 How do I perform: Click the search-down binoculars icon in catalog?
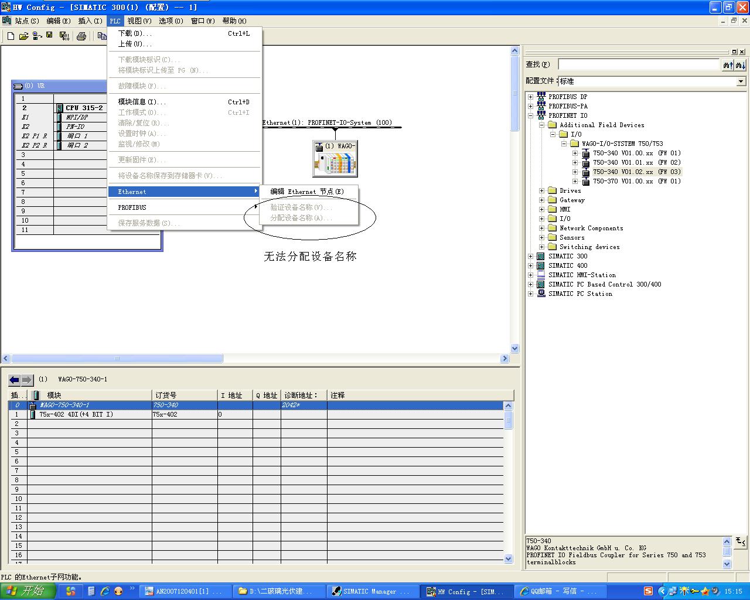click(x=741, y=65)
